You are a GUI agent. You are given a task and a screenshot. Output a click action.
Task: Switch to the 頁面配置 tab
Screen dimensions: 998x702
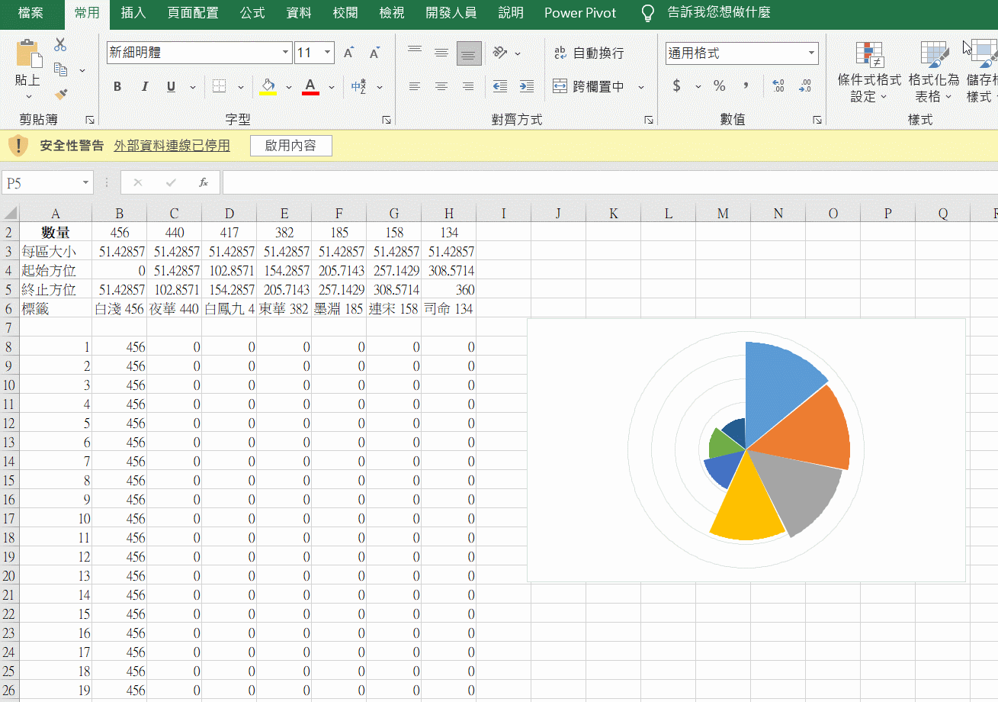(x=193, y=13)
